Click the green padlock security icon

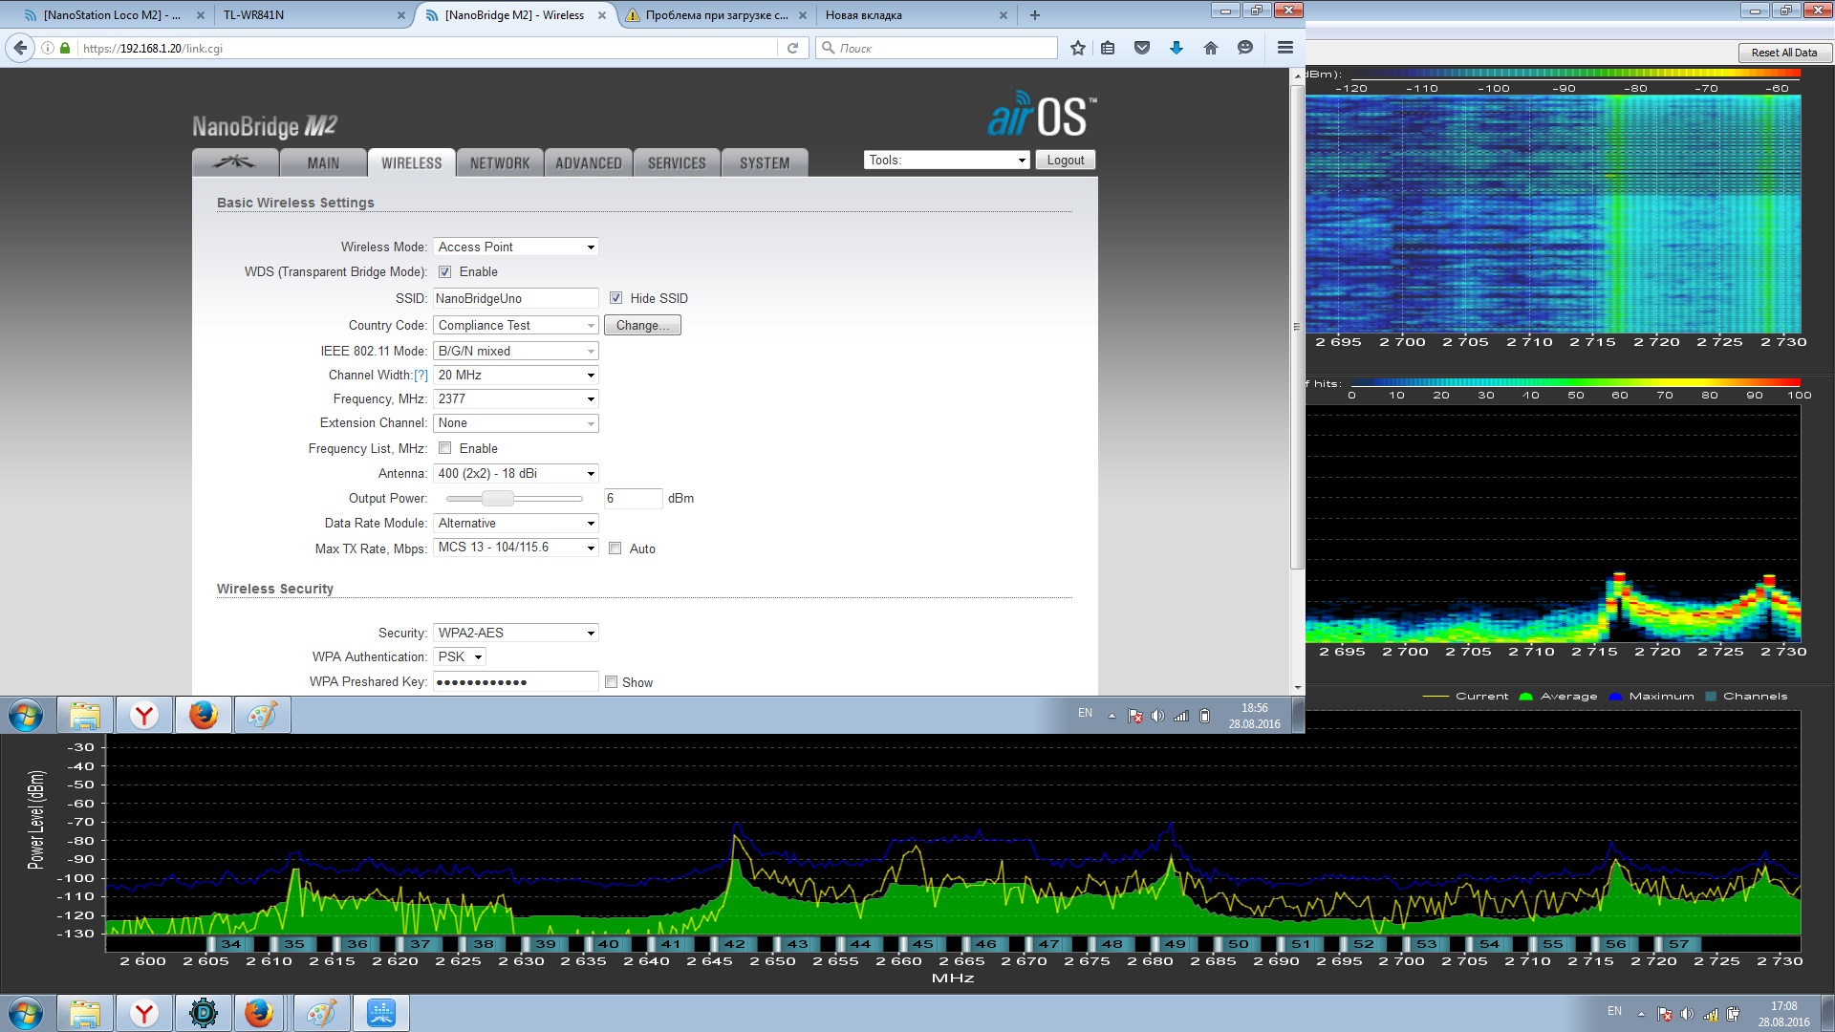click(65, 48)
